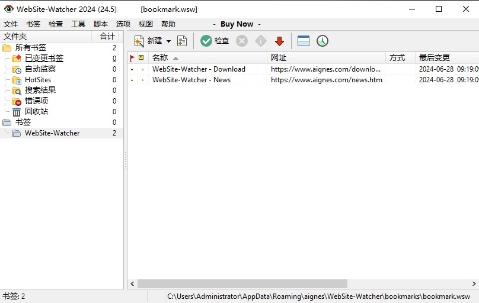Screen dimensions: 479x303
Task: Click the red flag column header
Action: pos(132,58)
